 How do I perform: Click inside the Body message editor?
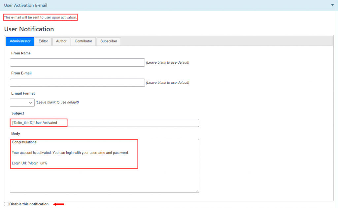(x=104, y=165)
